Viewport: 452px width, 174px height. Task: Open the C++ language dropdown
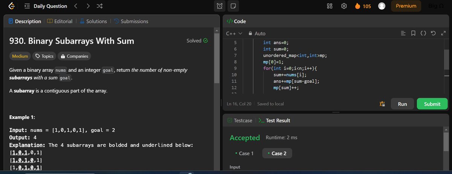tap(234, 33)
